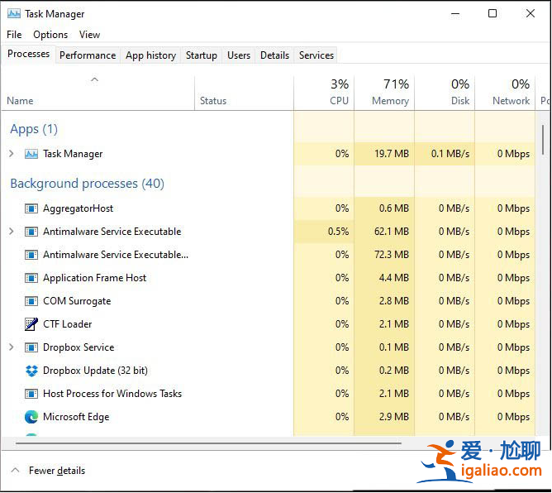Viewport: 552px width, 493px height.
Task: Sort by the Status column header
Action: point(244,93)
